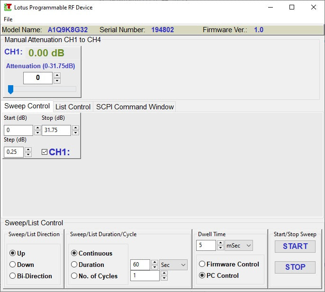
Task: Click the CH1 attenuation slider handle
Action: [x=11, y=89]
